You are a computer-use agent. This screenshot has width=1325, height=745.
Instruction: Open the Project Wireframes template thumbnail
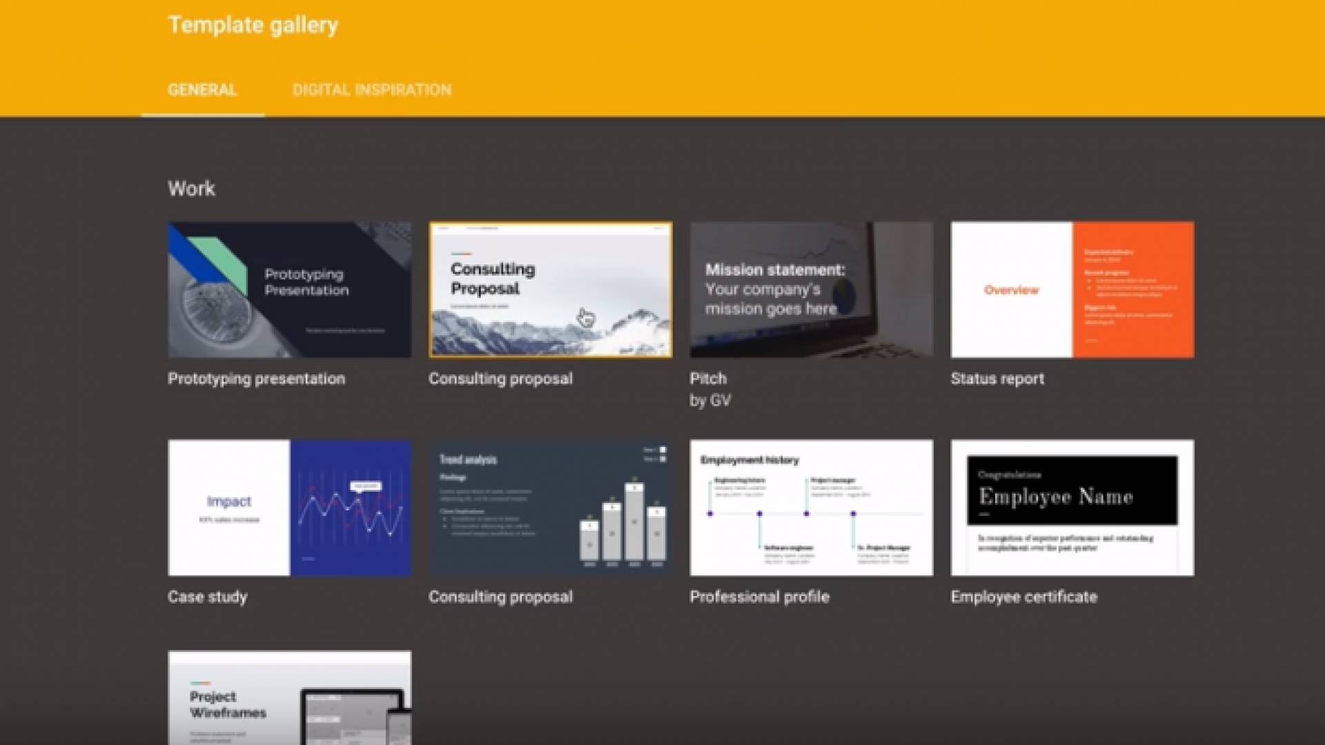[289, 698]
